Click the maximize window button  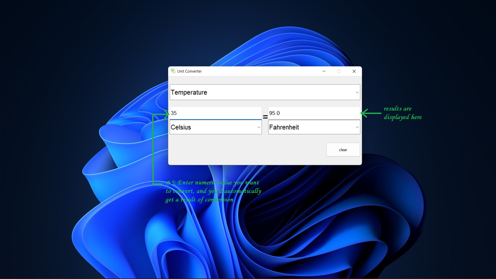coord(339,71)
